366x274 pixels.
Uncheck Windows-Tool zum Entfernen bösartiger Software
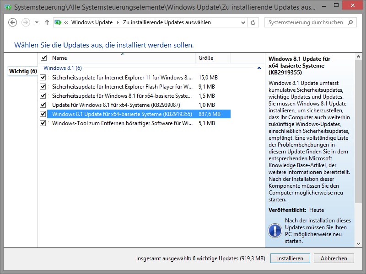pyautogui.click(x=43, y=123)
